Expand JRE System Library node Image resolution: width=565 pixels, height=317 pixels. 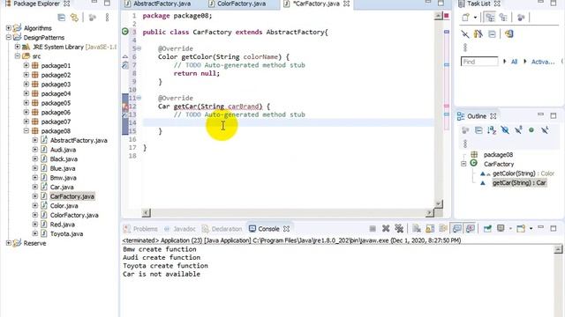(18, 47)
